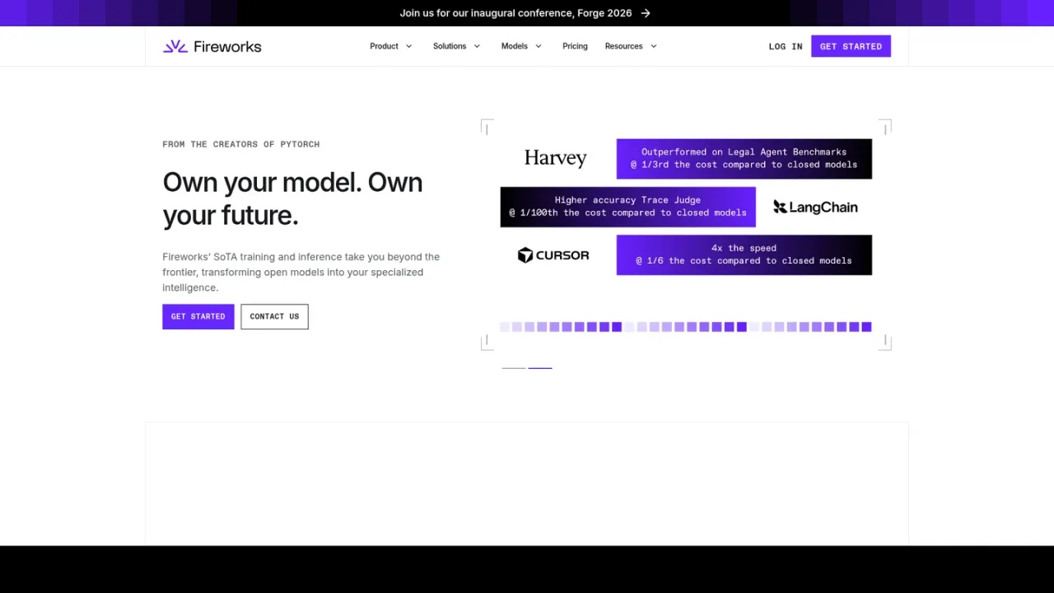Screen dimensions: 1054x593
Task: Click the arrow icon after Forge 2026
Action: (x=646, y=13)
